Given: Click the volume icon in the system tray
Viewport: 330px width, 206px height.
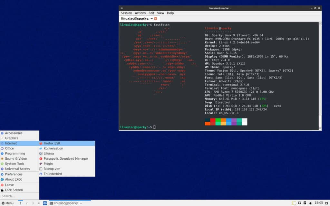Looking at the screenshot, I should pos(310,203).
